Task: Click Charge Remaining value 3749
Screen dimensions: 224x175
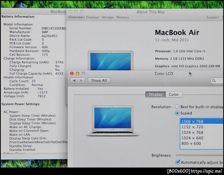Action: click(x=59, y=62)
